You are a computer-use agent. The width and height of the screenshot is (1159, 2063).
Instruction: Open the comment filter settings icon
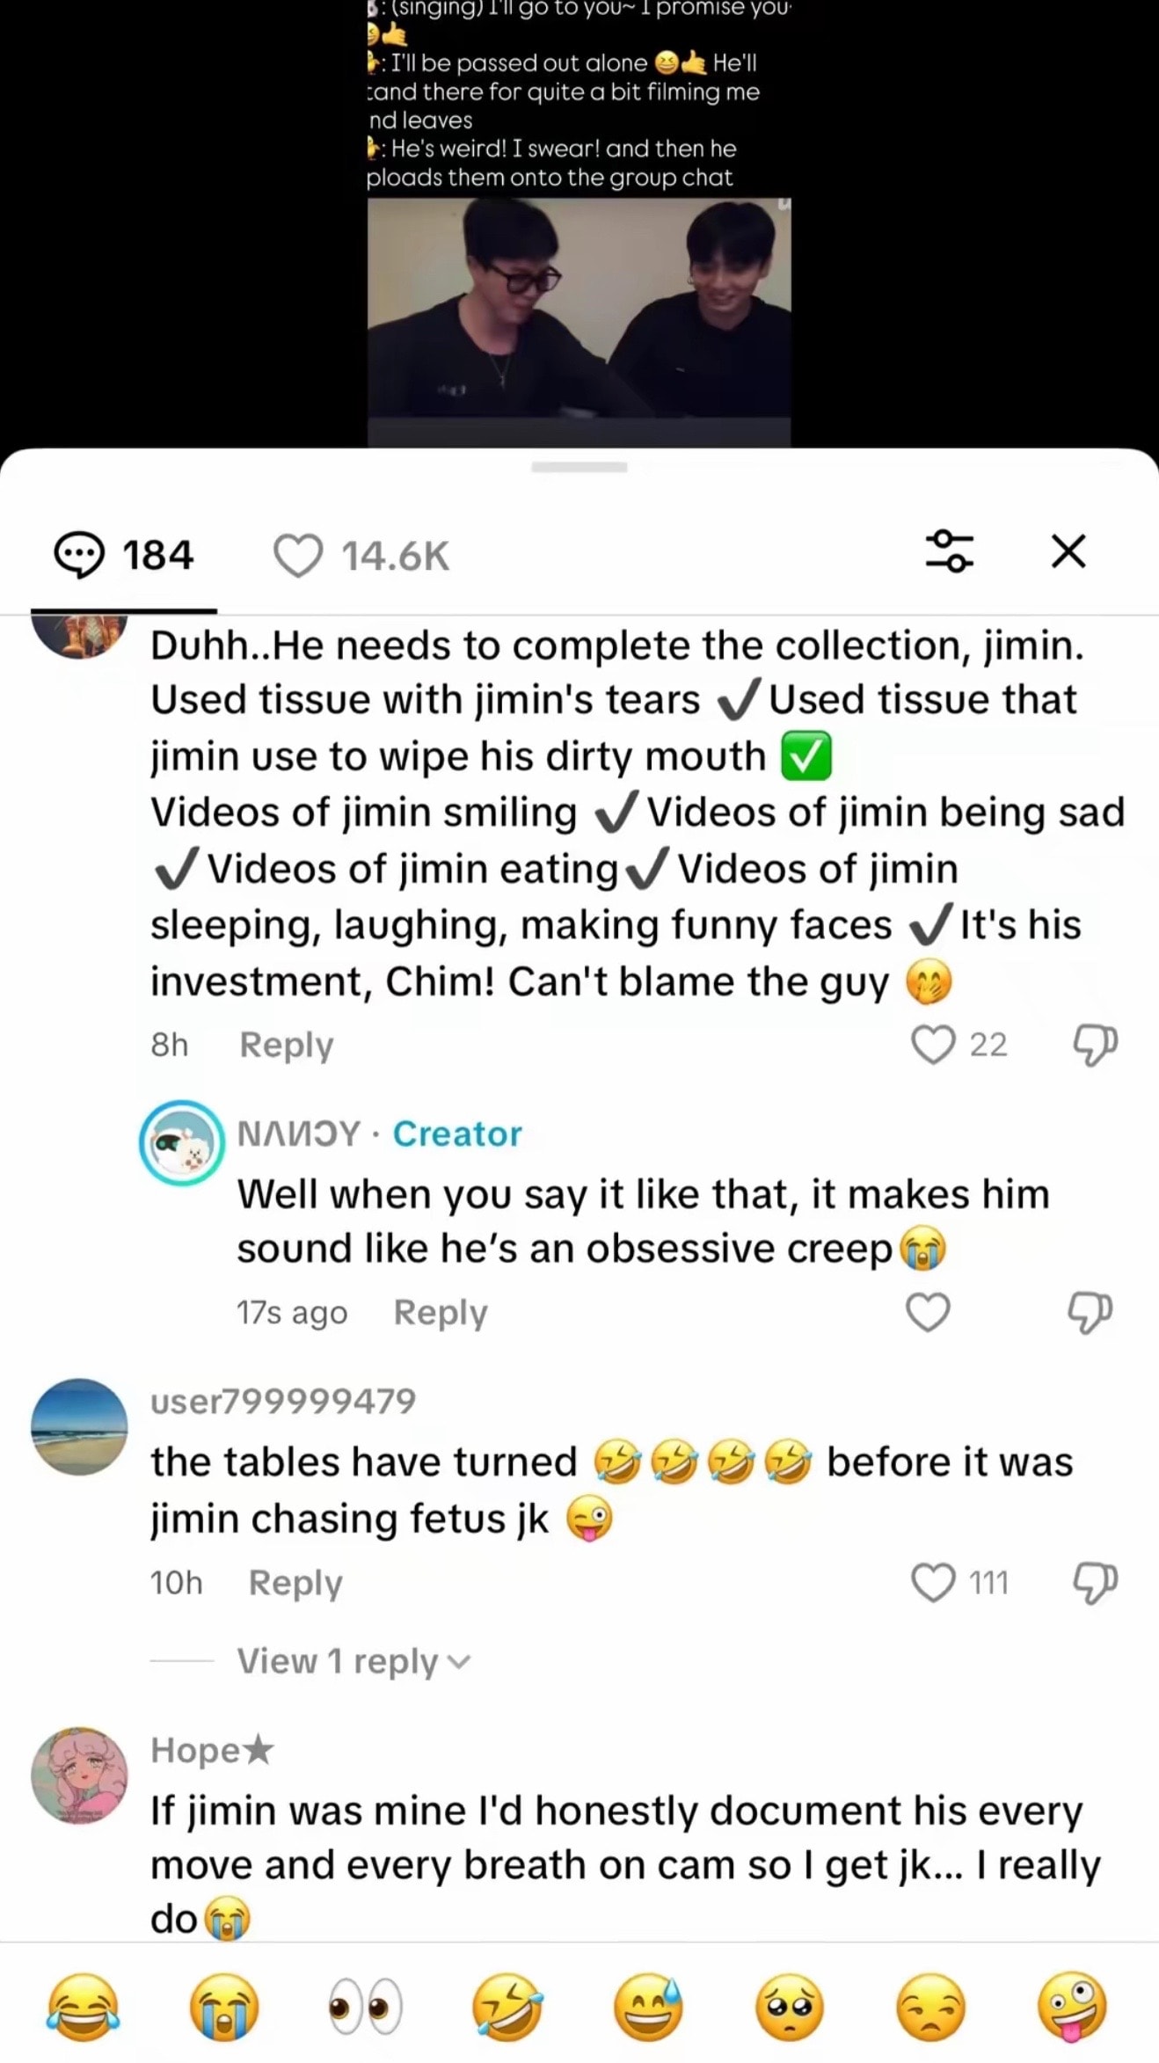pos(950,552)
